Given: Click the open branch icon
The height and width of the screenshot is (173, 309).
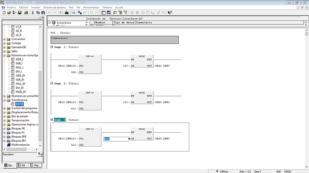Looking at the screenshot, I should [x=153, y=13].
